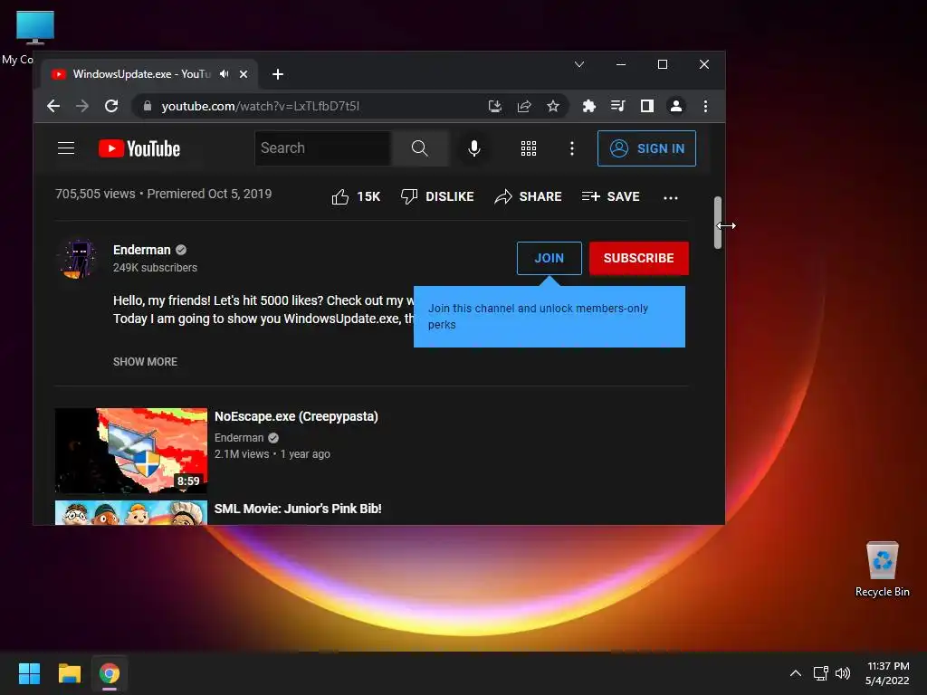Close the WindowsUpdate.exe tab
Image resolution: width=927 pixels, height=695 pixels.
click(244, 74)
